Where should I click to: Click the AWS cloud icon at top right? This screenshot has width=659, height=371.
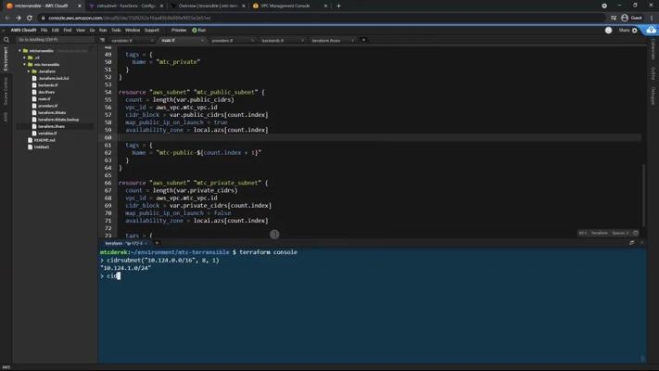pos(651,30)
